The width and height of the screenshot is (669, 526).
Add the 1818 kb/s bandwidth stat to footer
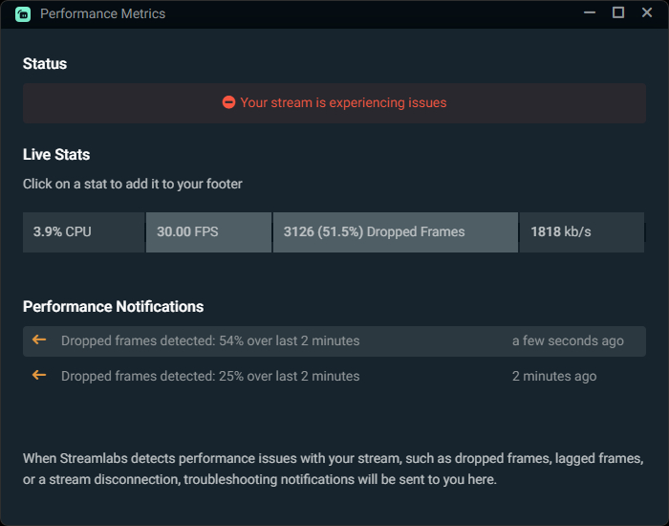pos(581,231)
